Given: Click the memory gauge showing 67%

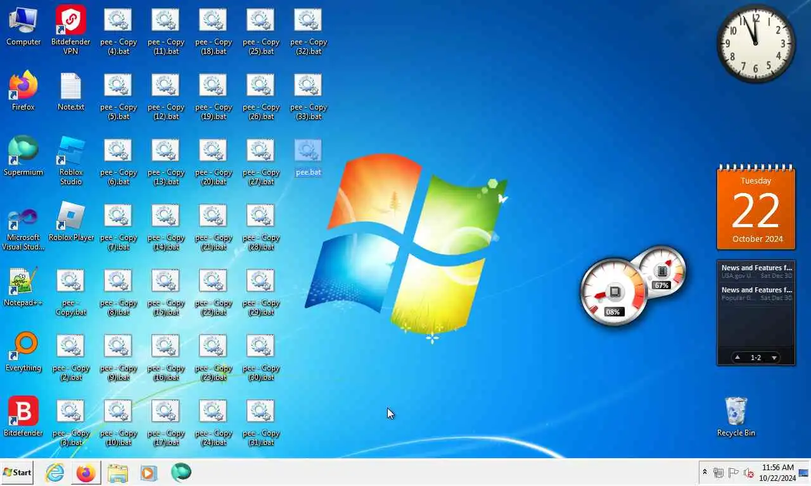Looking at the screenshot, I should [661, 272].
